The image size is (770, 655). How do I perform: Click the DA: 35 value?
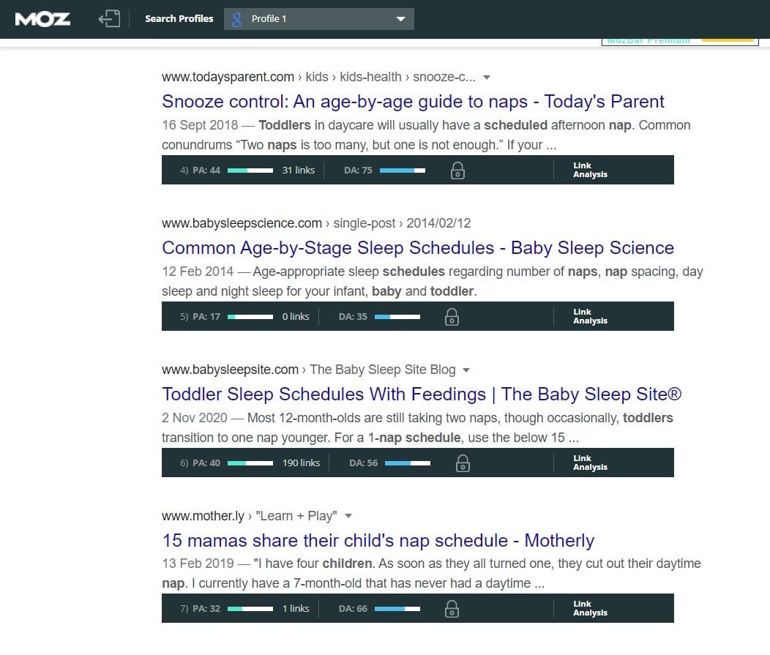pos(353,317)
